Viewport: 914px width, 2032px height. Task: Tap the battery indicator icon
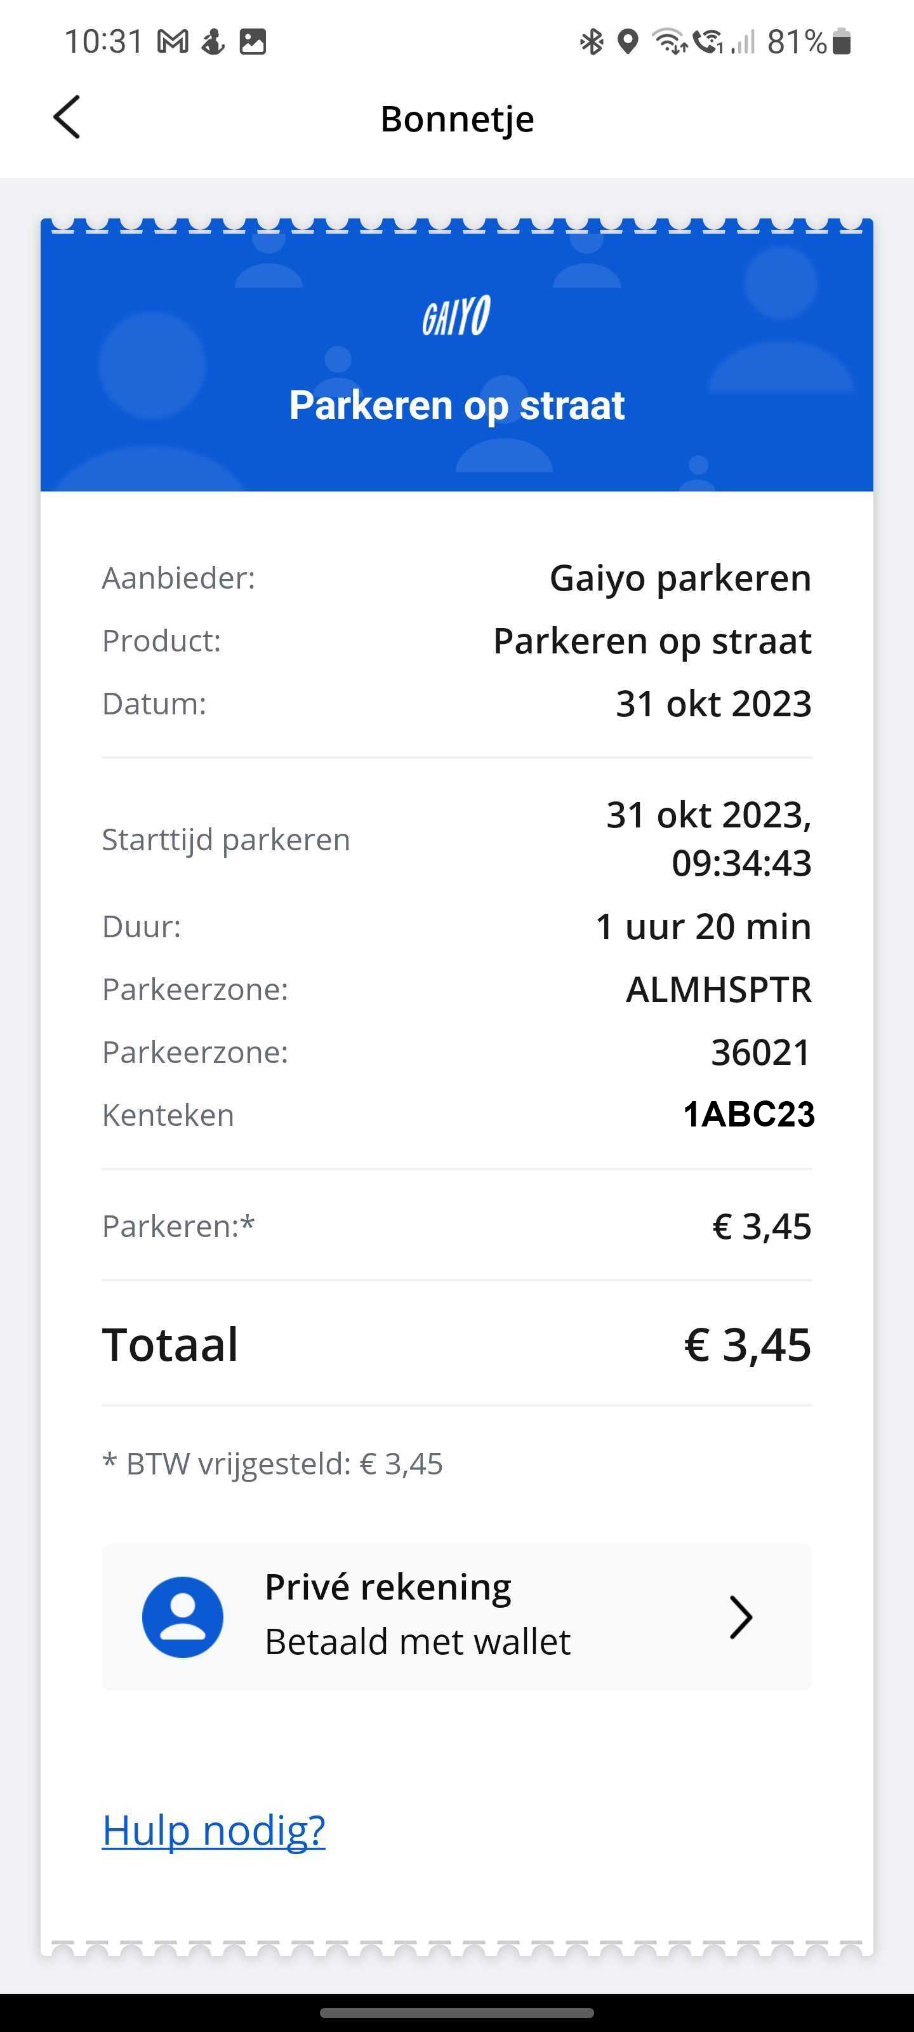click(x=842, y=42)
